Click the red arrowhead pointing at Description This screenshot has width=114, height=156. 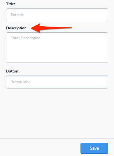[x=36, y=28]
